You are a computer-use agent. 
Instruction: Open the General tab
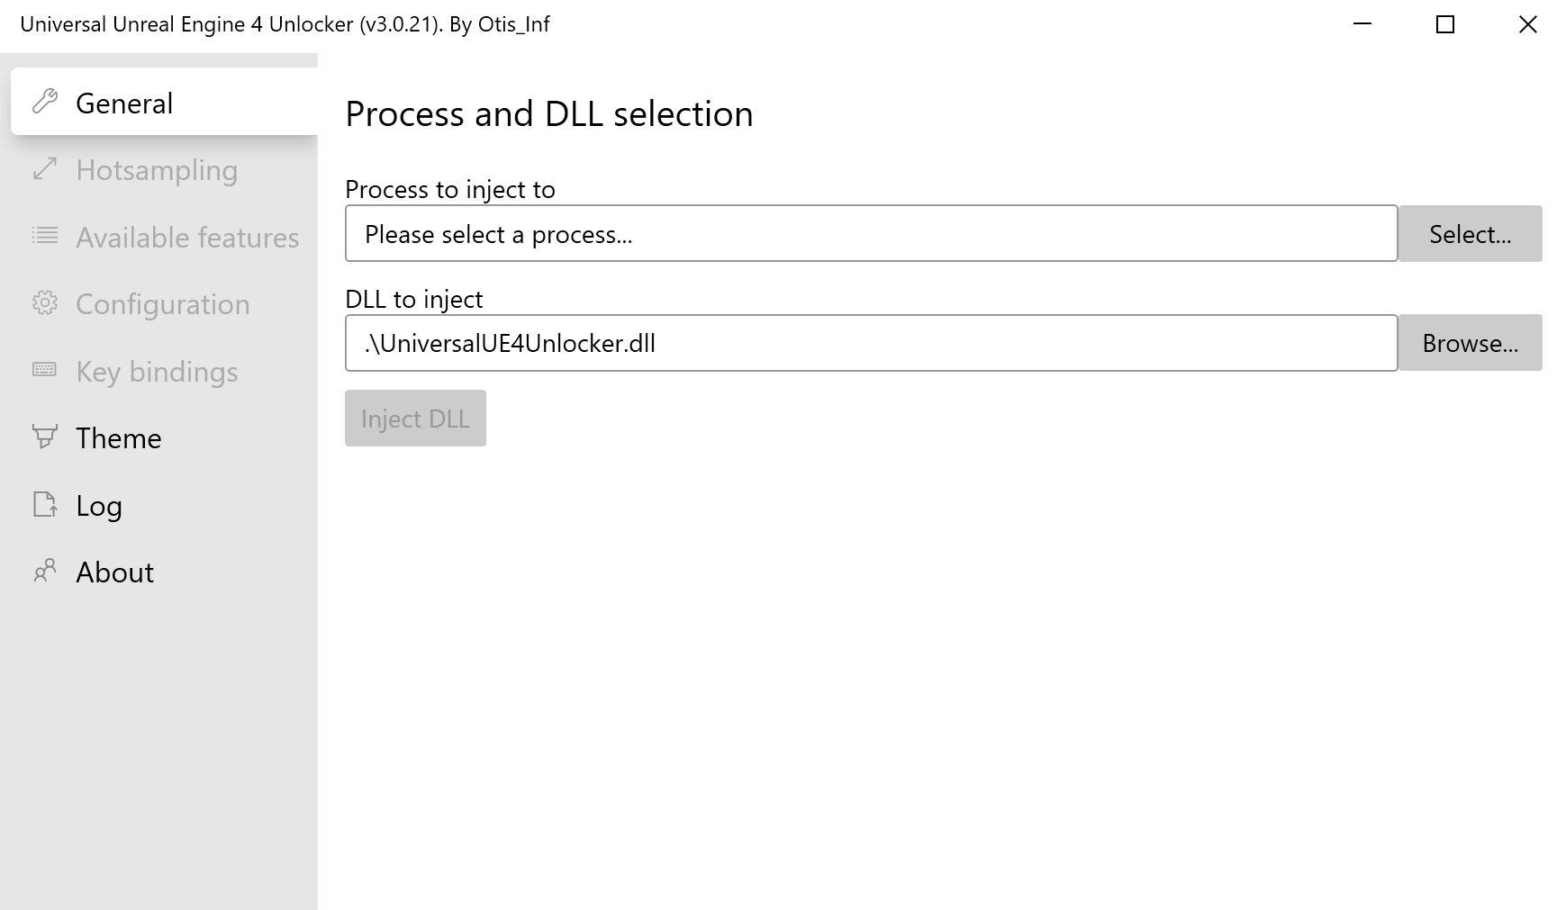point(124,103)
